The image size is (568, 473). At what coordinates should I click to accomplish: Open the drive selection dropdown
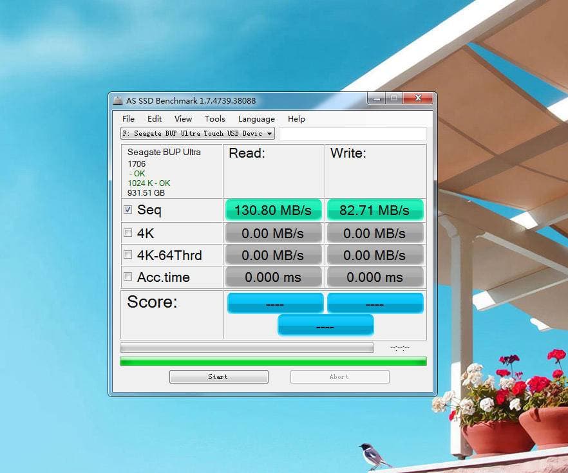pos(198,134)
